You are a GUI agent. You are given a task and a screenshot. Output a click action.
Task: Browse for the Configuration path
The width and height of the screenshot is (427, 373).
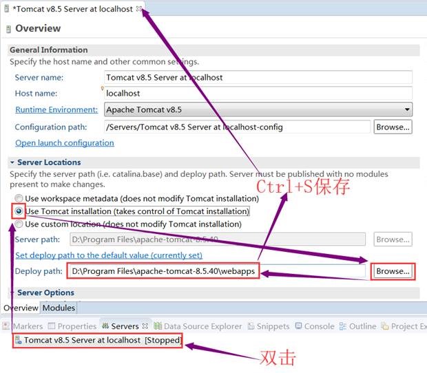(x=393, y=127)
